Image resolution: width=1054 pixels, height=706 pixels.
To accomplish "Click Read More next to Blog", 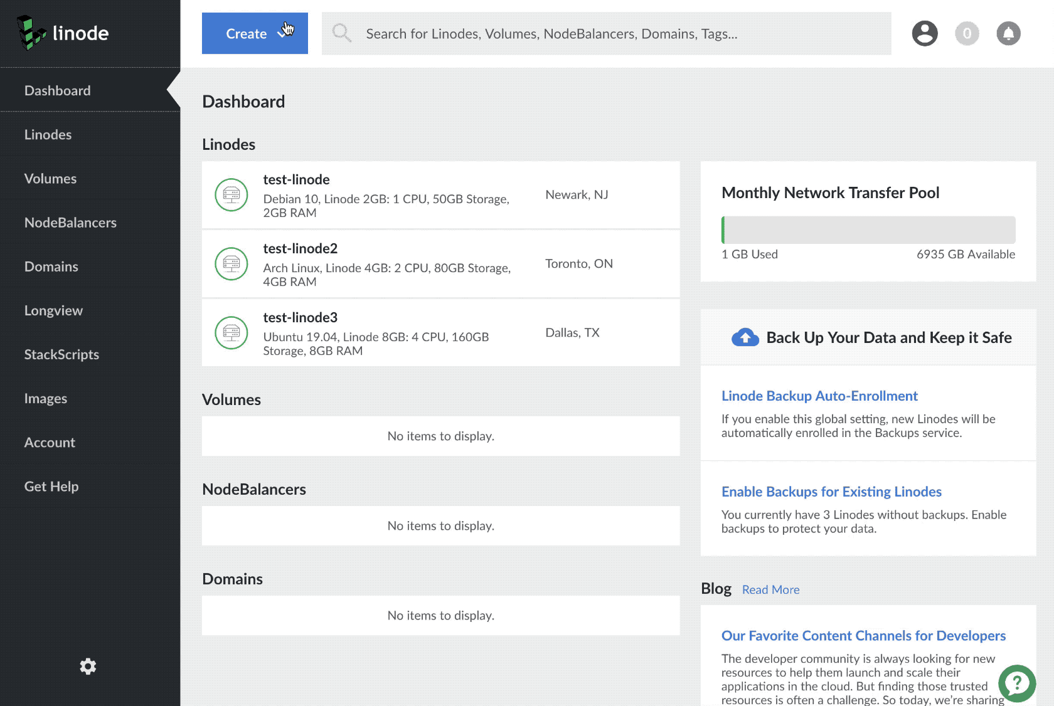I will pyautogui.click(x=770, y=590).
